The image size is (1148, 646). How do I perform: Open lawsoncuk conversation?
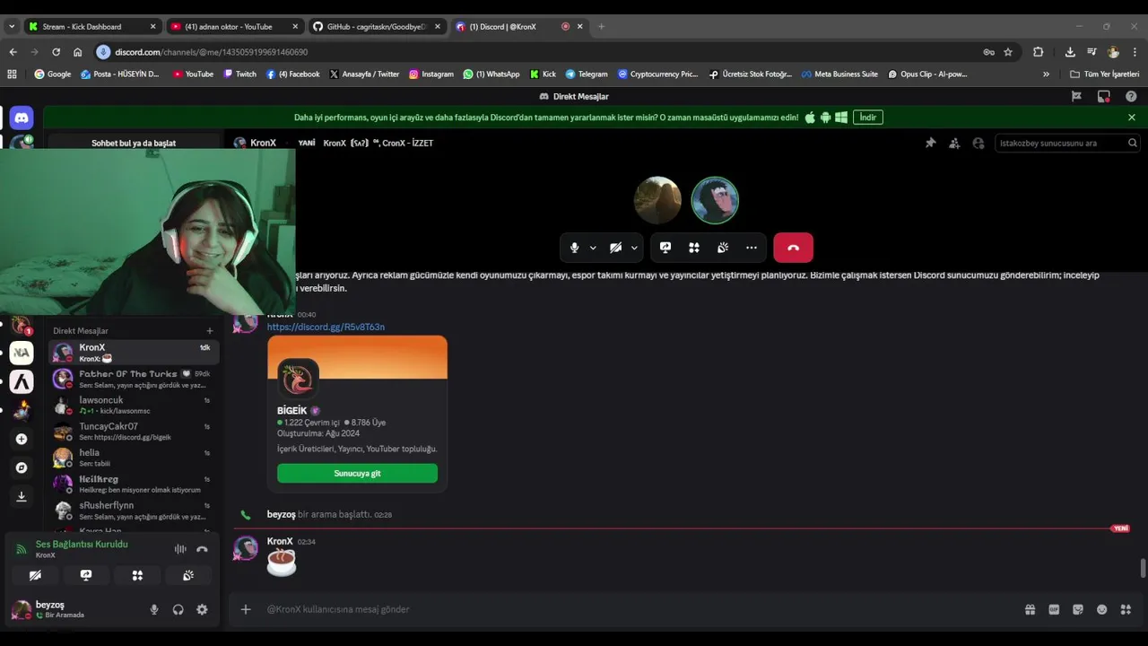[x=134, y=406]
